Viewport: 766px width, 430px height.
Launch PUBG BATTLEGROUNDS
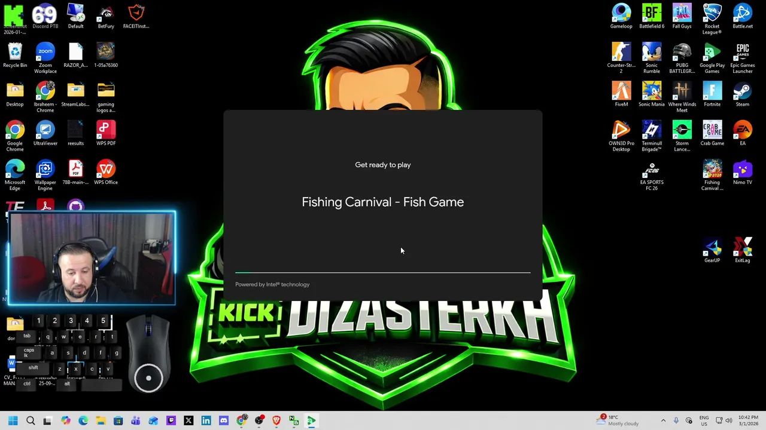[x=682, y=59]
